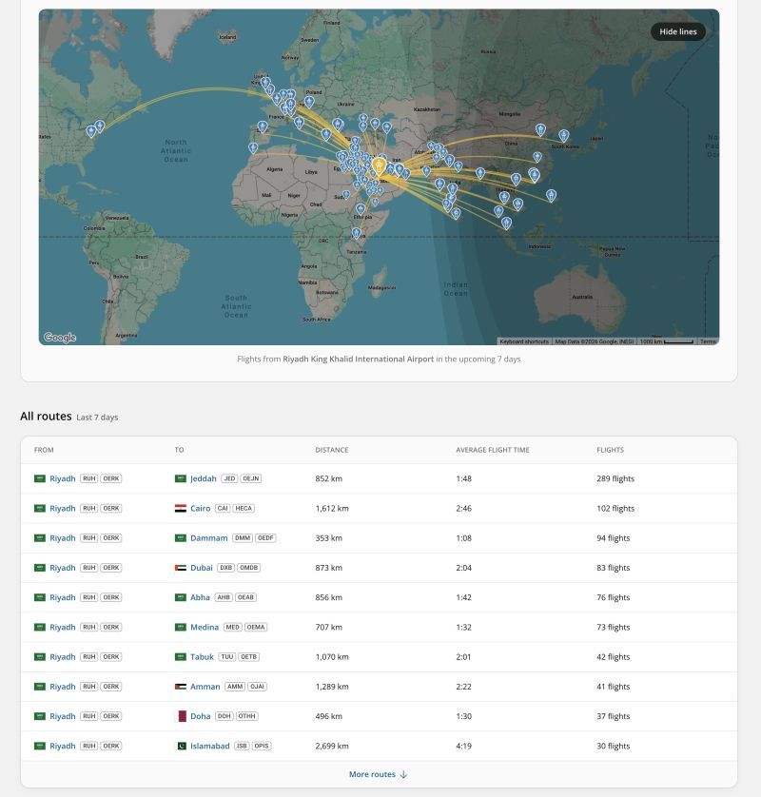761x797 pixels.
Task: Click the "1,612 km" distance for Cairo
Action: [x=332, y=508]
